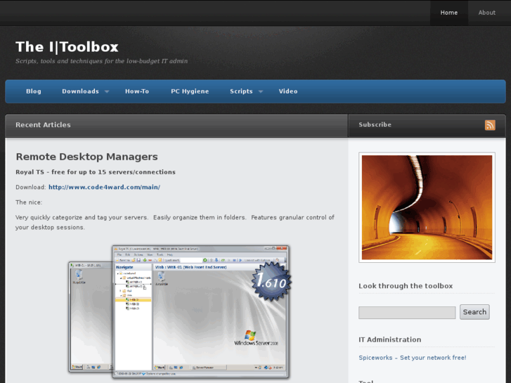The height and width of the screenshot is (383, 511).
Task: Expand the Downloads menu arrow
Action: pos(107,91)
